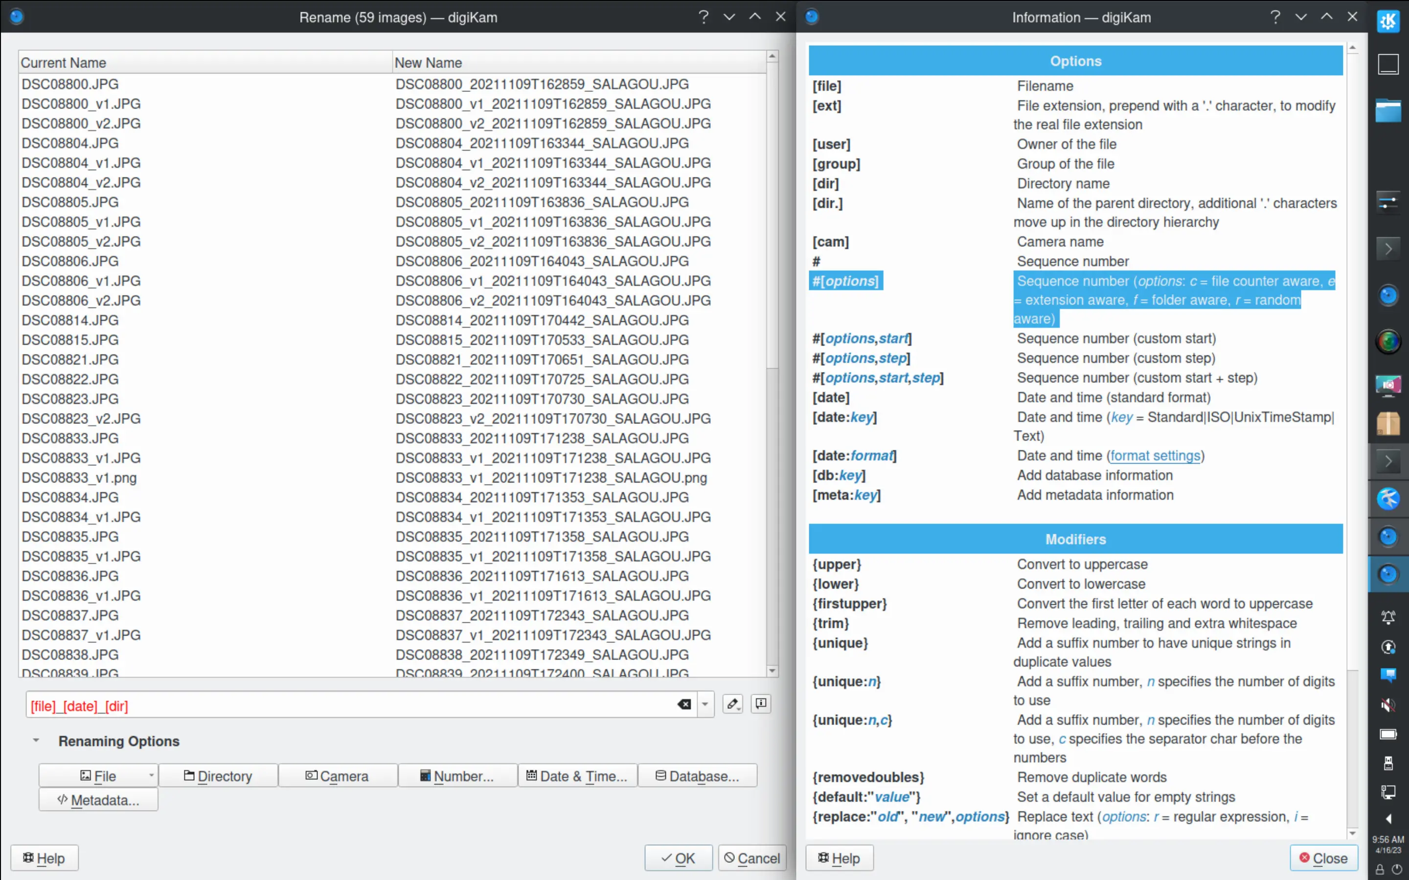
Task: Confirm renaming by pressing OK
Action: coord(678,858)
